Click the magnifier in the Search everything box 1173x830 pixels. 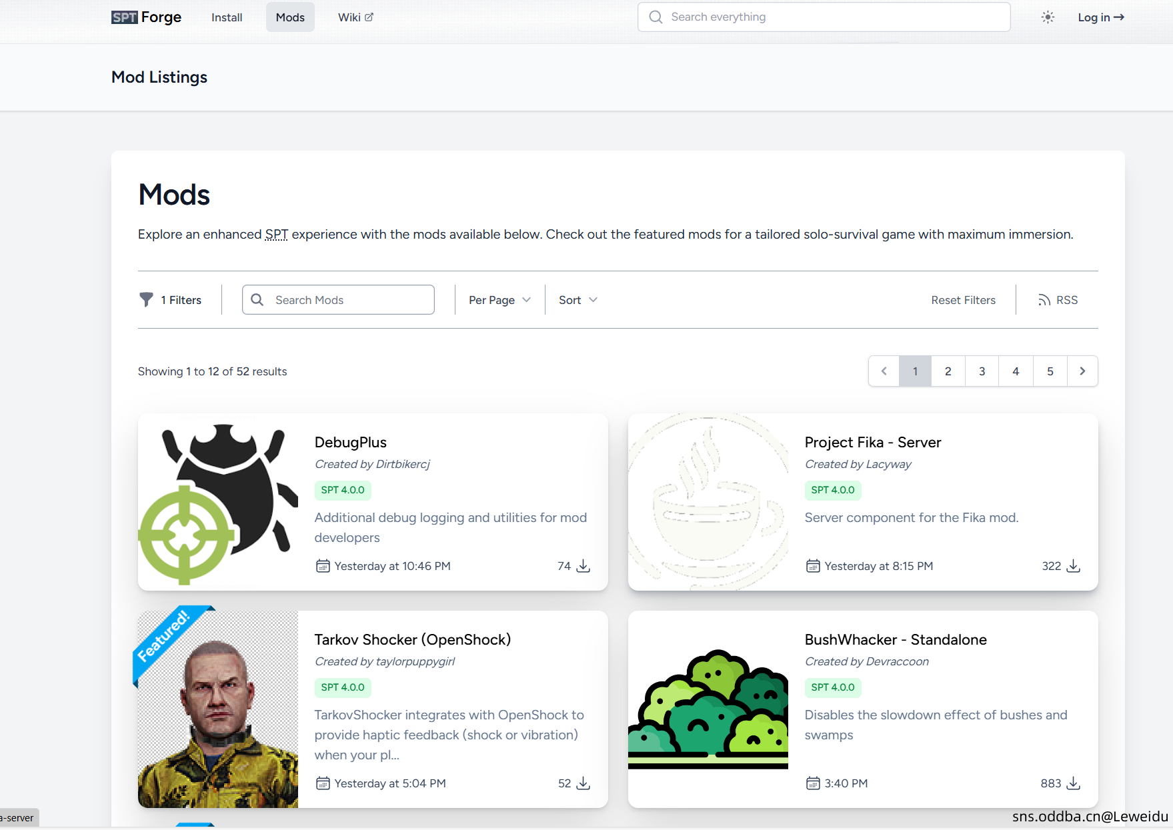coord(656,17)
